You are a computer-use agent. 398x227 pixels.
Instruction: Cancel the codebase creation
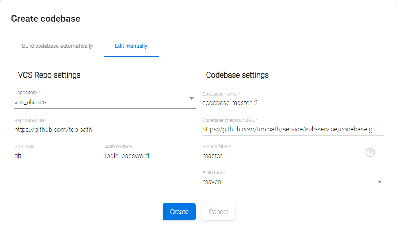218,212
